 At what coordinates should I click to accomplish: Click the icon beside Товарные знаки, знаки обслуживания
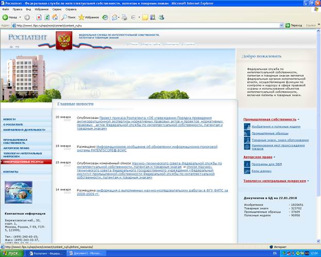coord(247,140)
